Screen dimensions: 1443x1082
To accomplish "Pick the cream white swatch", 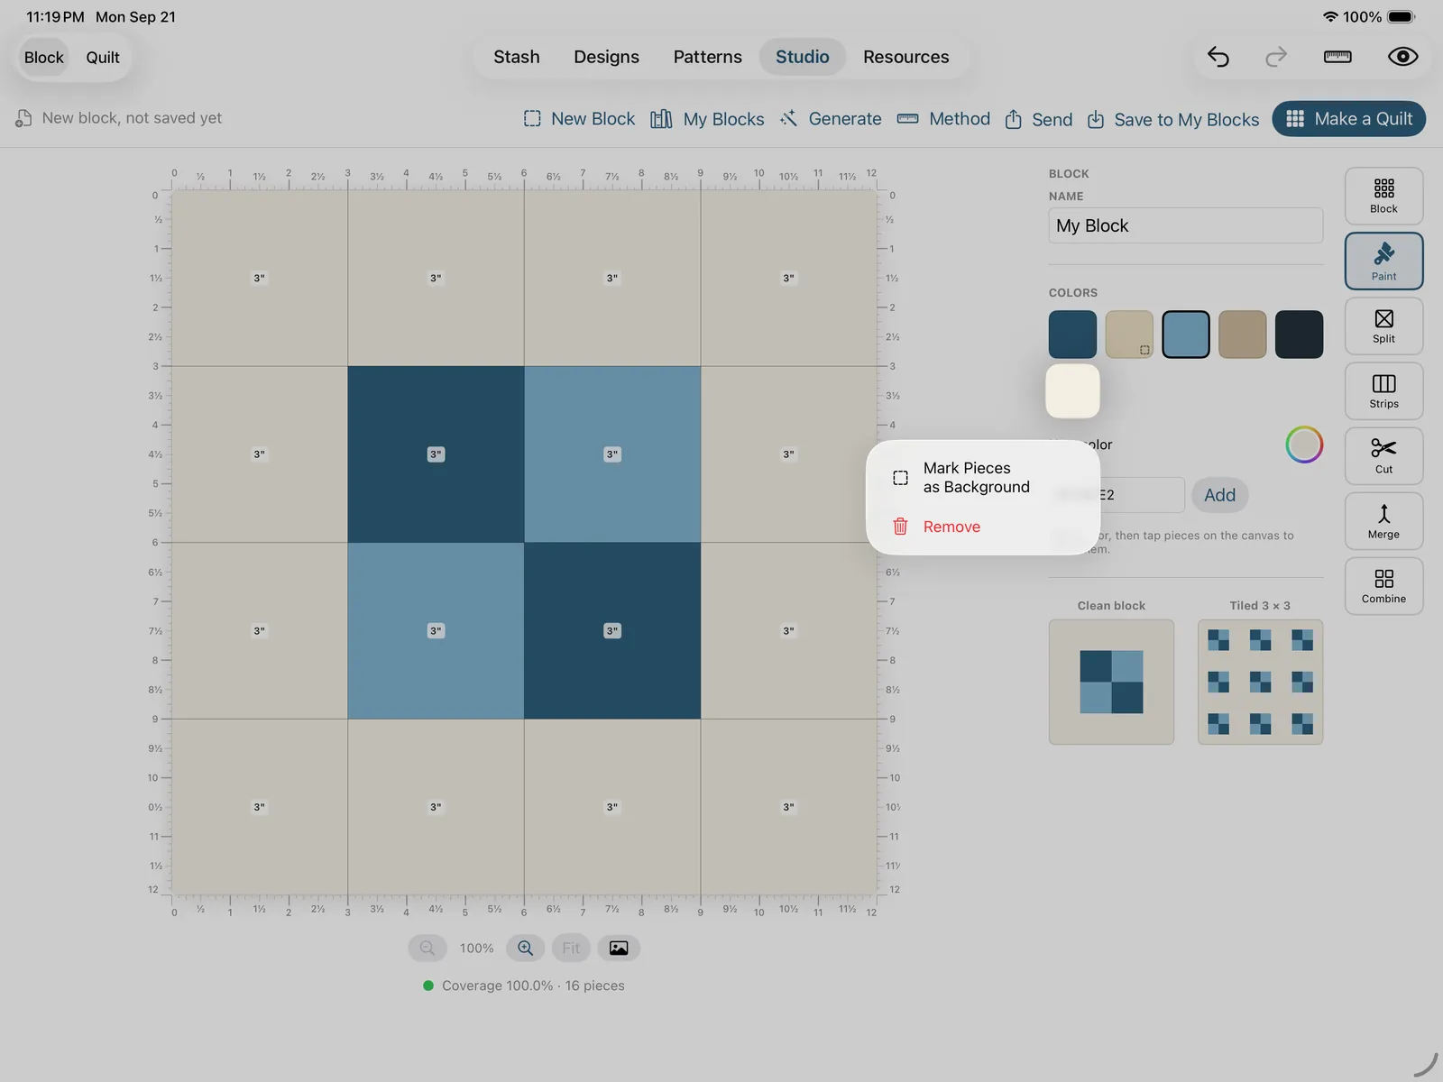I will [1072, 391].
